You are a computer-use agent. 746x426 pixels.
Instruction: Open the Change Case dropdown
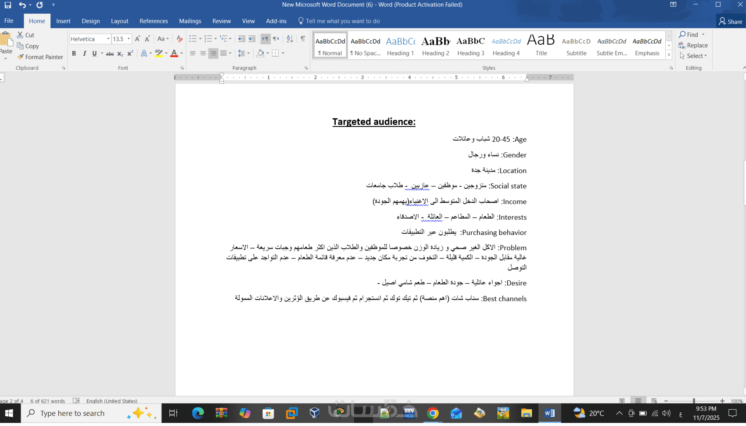tap(163, 39)
